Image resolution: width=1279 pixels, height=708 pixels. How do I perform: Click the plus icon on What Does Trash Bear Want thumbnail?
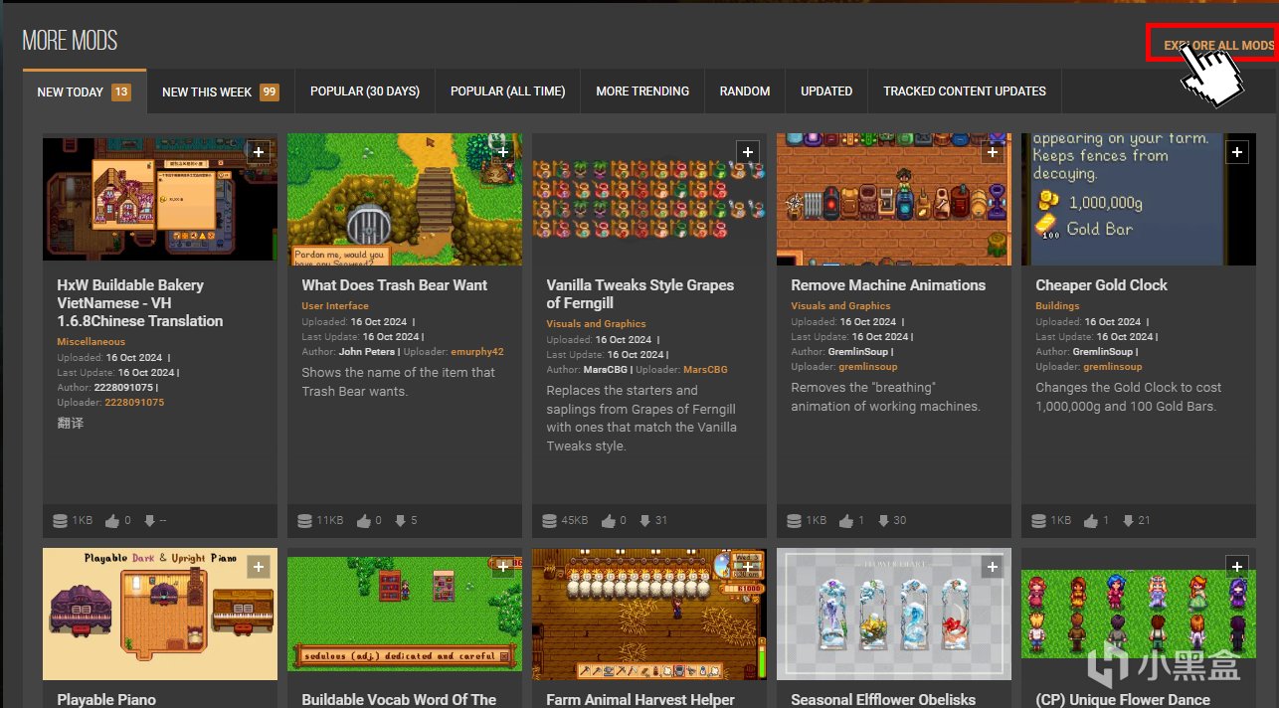pyautogui.click(x=503, y=152)
